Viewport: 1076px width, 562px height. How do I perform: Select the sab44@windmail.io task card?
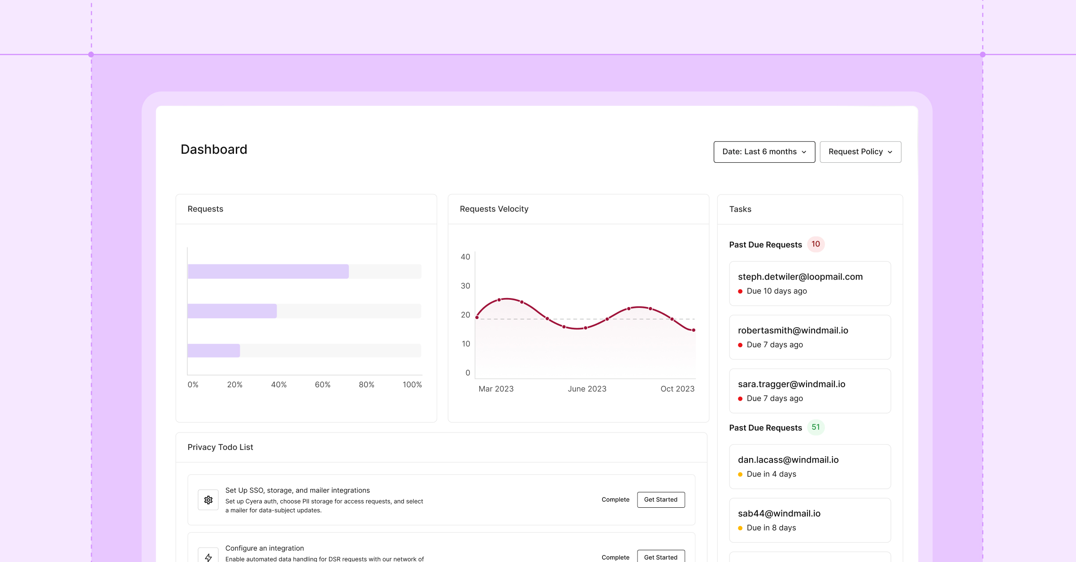pos(810,520)
